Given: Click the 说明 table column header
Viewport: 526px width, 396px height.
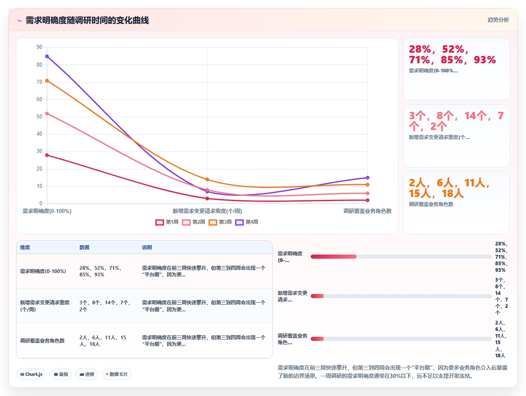Looking at the screenshot, I should [x=147, y=248].
